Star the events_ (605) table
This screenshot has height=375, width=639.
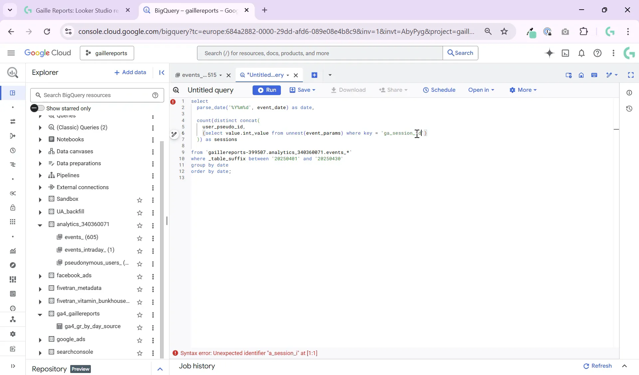140,238
